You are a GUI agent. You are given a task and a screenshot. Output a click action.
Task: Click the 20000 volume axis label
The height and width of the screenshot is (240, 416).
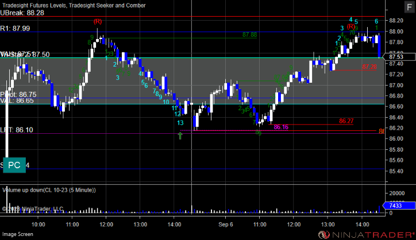[397, 193]
